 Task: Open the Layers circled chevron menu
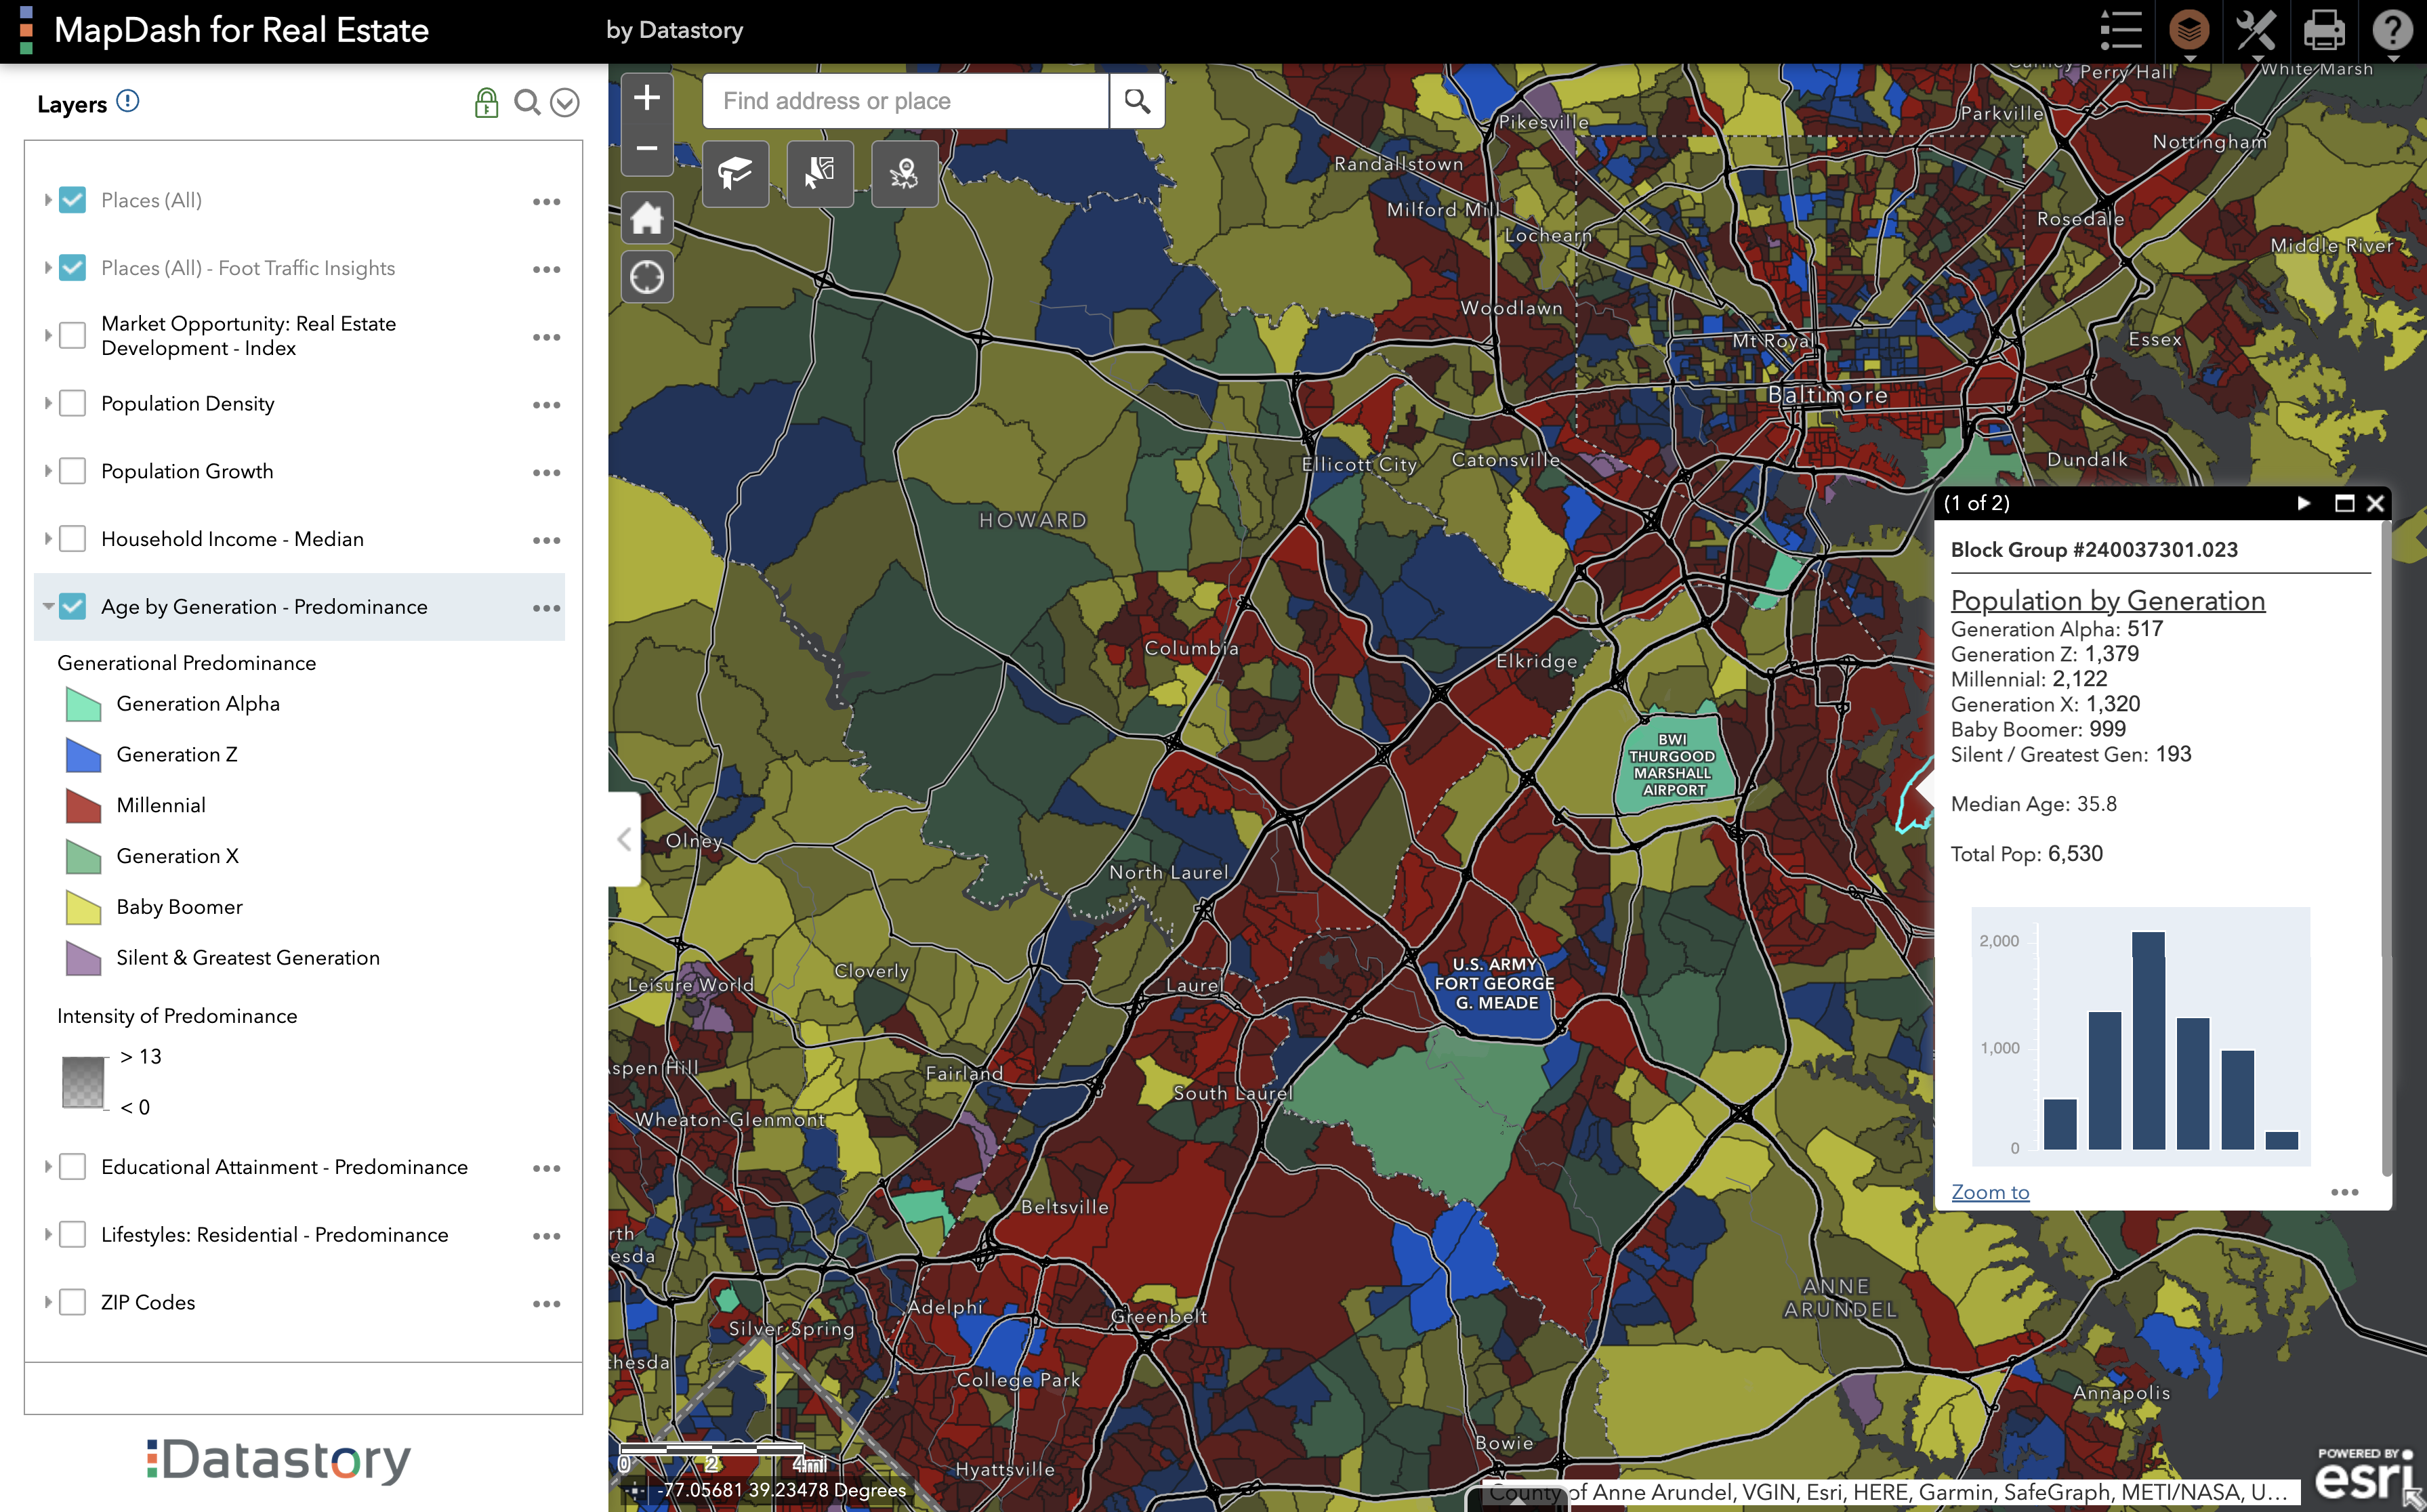tap(565, 102)
